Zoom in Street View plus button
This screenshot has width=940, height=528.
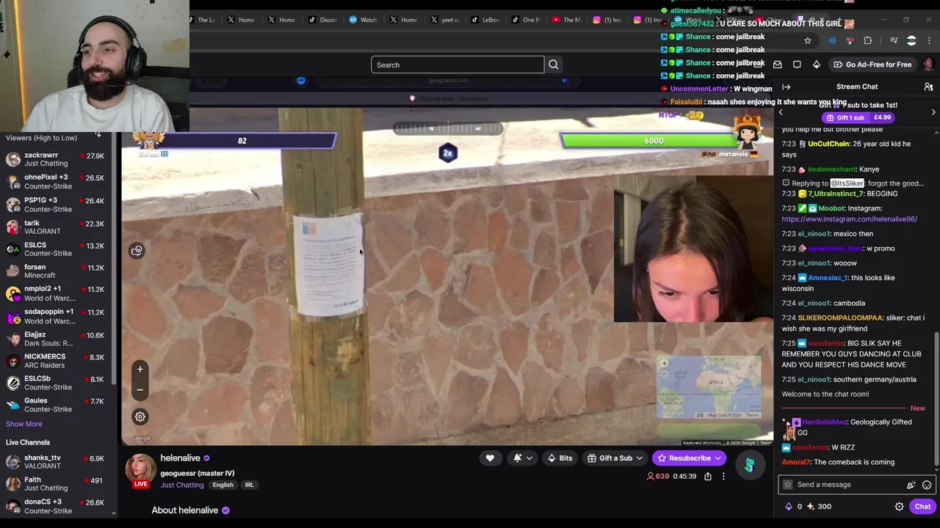pyautogui.click(x=140, y=370)
